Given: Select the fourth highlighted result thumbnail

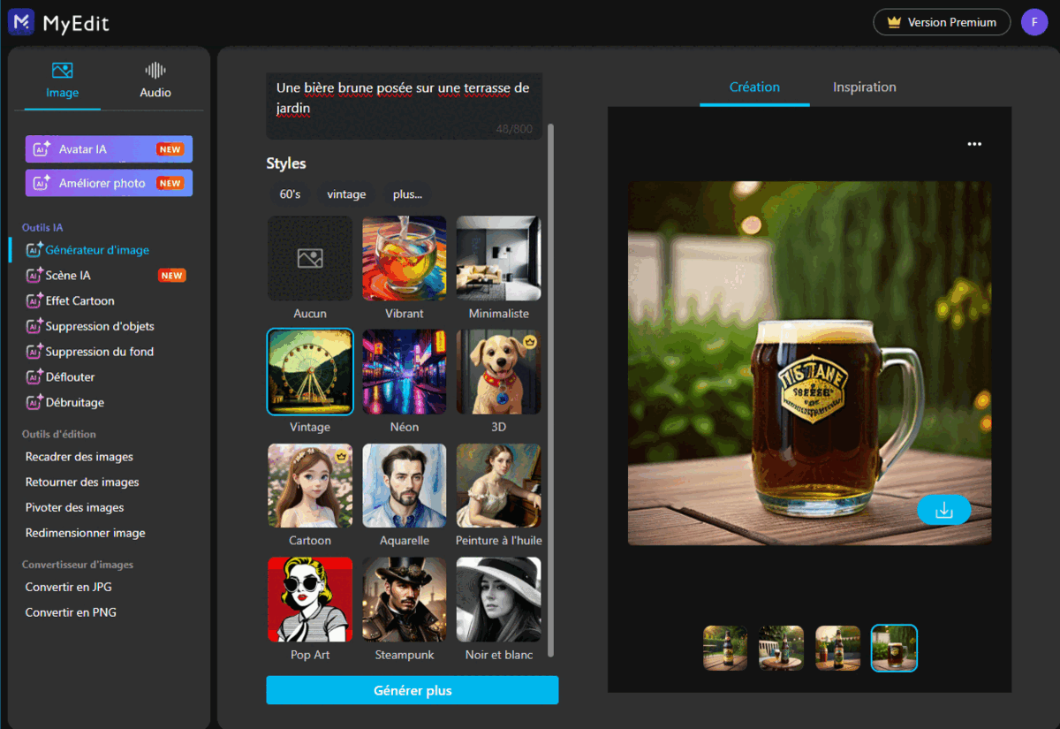Looking at the screenshot, I should [x=895, y=649].
